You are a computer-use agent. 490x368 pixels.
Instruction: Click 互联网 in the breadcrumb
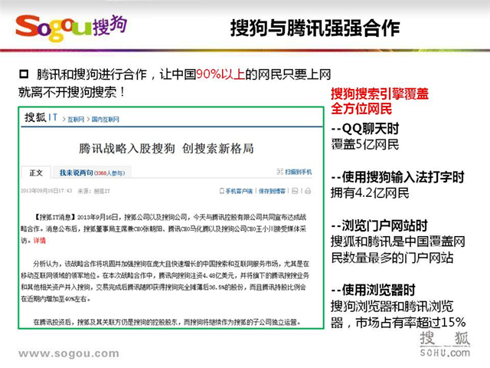pos(74,120)
